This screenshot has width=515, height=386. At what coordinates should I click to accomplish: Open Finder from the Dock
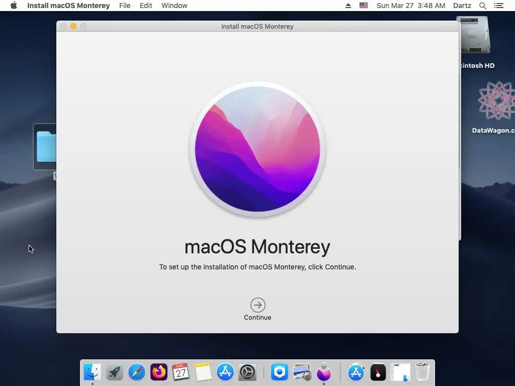93,372
